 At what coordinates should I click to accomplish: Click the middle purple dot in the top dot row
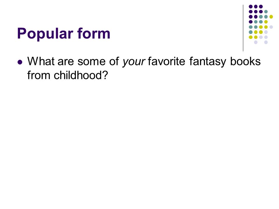(256, 7)
